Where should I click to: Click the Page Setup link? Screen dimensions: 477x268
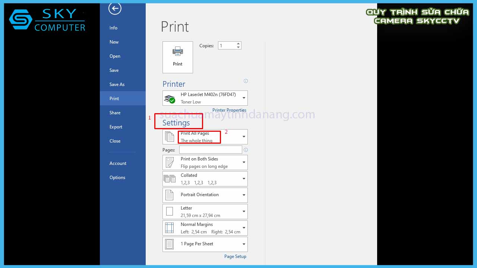pyautogui.click(x=235, y=256)
